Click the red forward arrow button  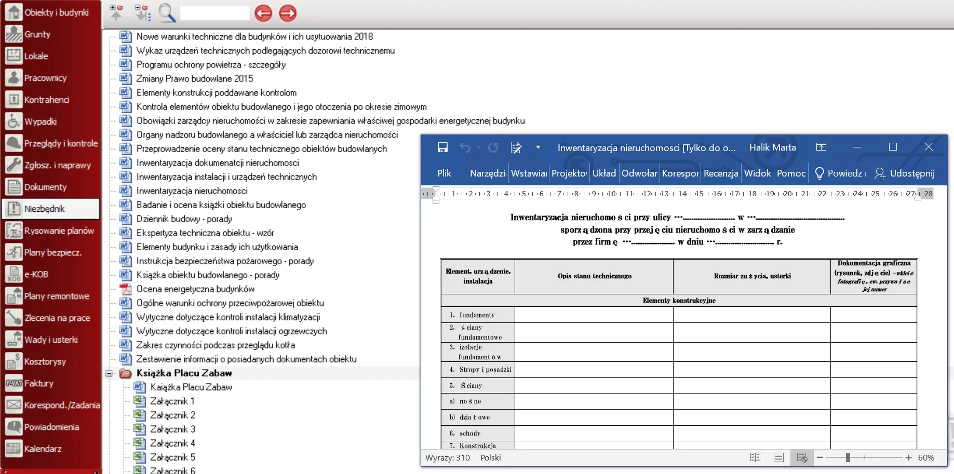click(288, 13)
